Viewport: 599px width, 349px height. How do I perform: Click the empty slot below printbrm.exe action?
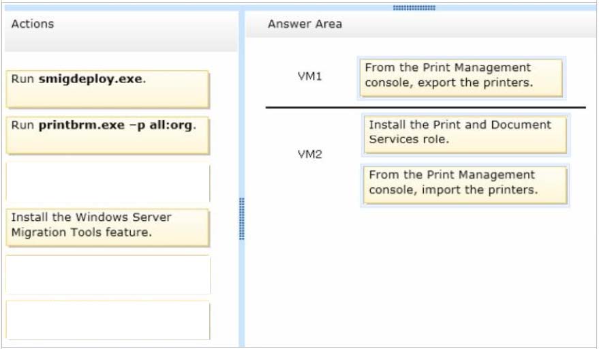(x=108, y=182)
